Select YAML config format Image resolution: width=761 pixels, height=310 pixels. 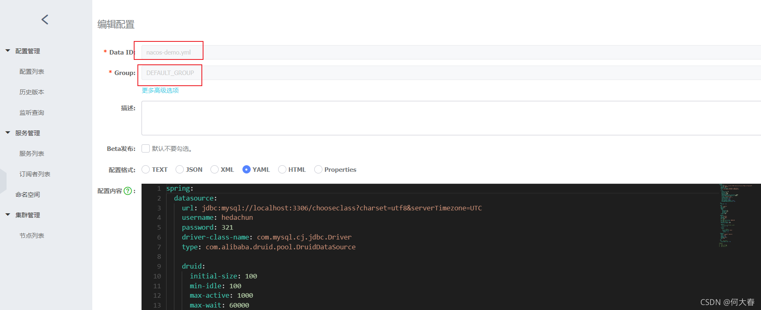pos(247,169)
